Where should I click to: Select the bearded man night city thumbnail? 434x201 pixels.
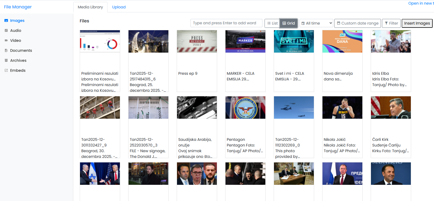148,173
